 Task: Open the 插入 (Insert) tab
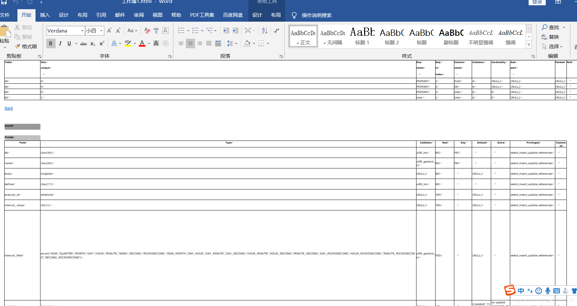click(x=45, y=15)
